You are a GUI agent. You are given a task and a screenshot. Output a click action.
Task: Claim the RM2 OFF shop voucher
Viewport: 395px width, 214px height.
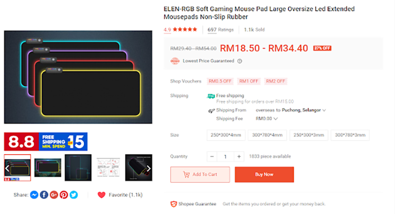pyautogui.click(x=276, y=81)
